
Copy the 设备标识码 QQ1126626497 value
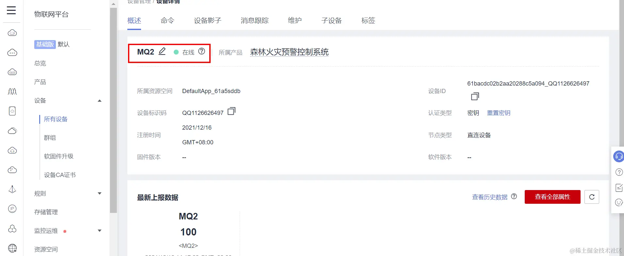coord(232,111)
